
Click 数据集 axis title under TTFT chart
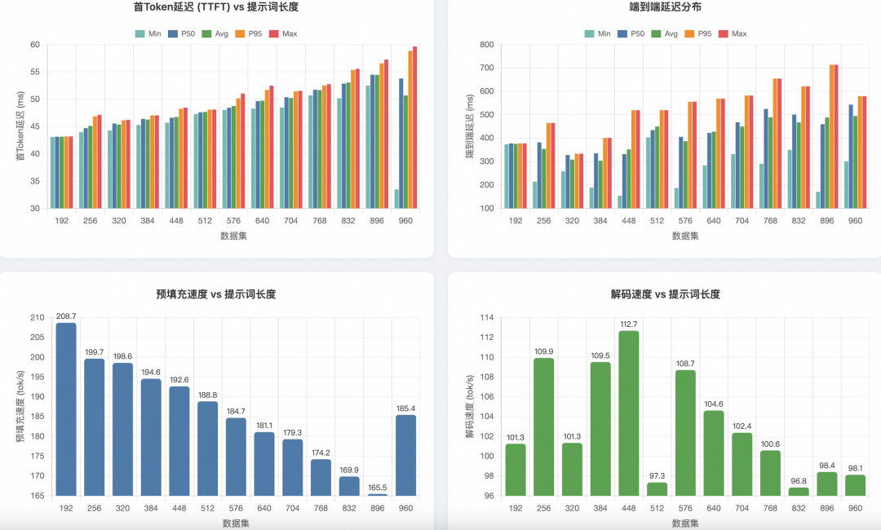point(234,236)
